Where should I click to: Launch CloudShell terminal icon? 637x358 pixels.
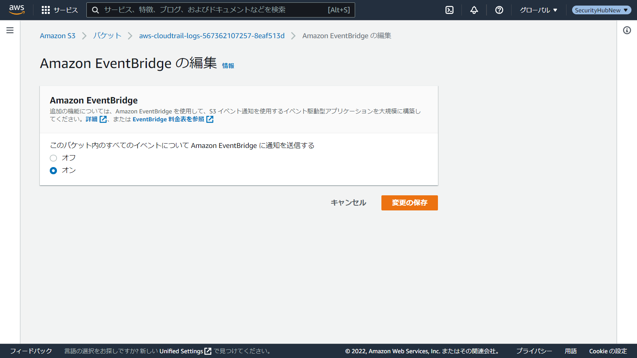[449, 10]
